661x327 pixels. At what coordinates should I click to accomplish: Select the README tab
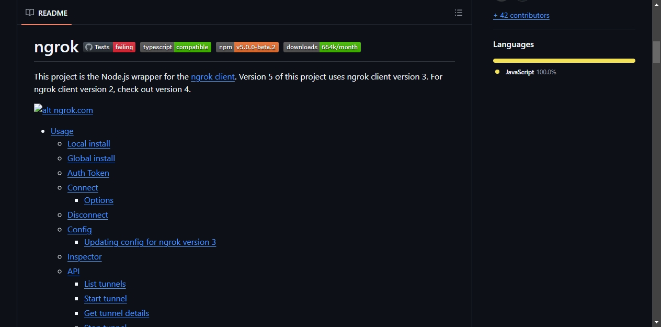(x=47, y=13)
